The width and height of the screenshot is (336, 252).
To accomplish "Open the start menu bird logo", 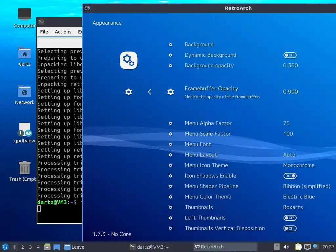I will tap(5, 247).
